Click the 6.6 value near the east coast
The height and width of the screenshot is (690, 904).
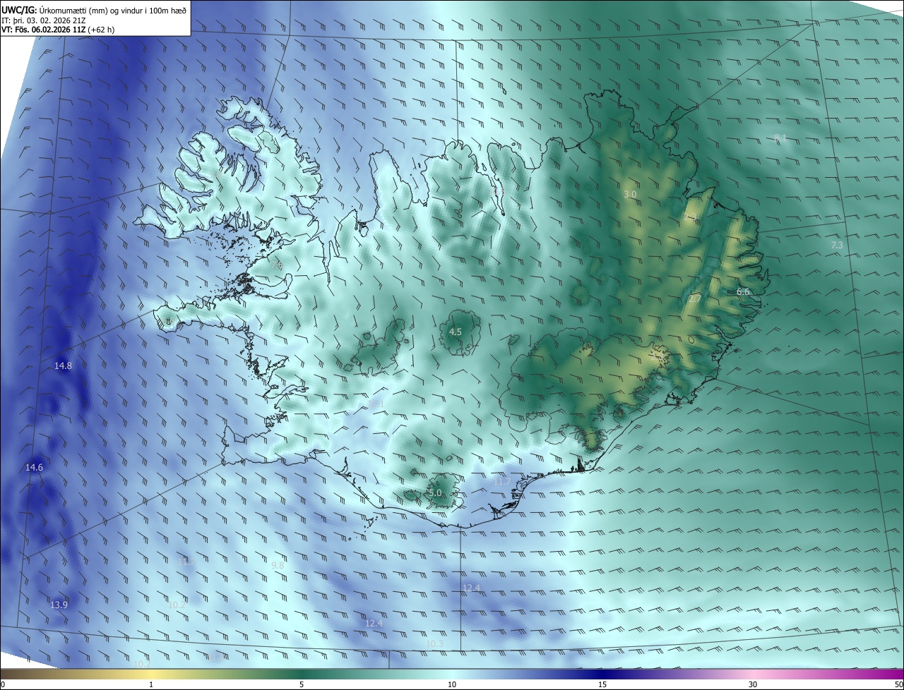(x=743, y=291)
